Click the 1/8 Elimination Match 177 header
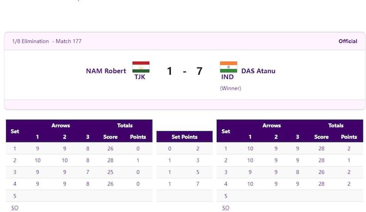 coord(47,41)
